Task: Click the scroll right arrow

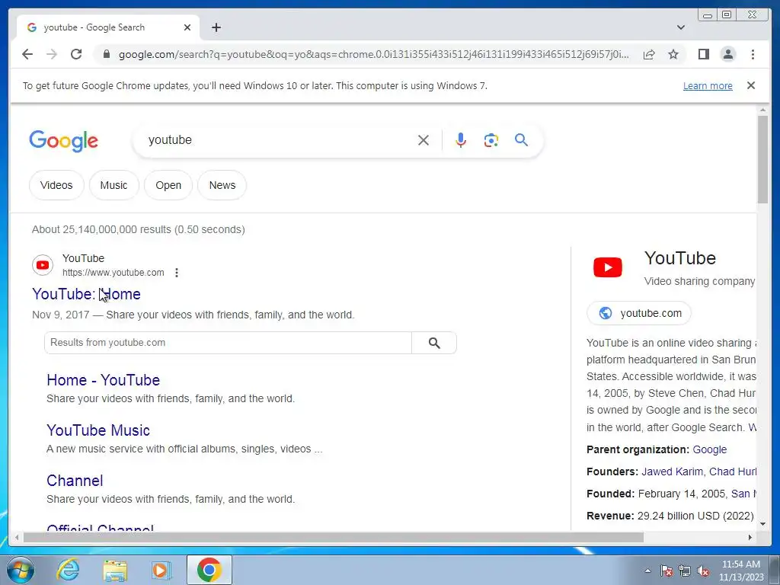Action: click(750, 537)
